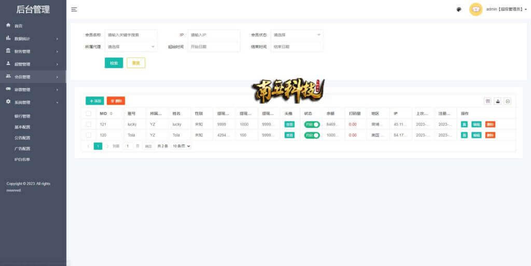
Task: Click the admin avatar image
Action: tap(476, 9)
